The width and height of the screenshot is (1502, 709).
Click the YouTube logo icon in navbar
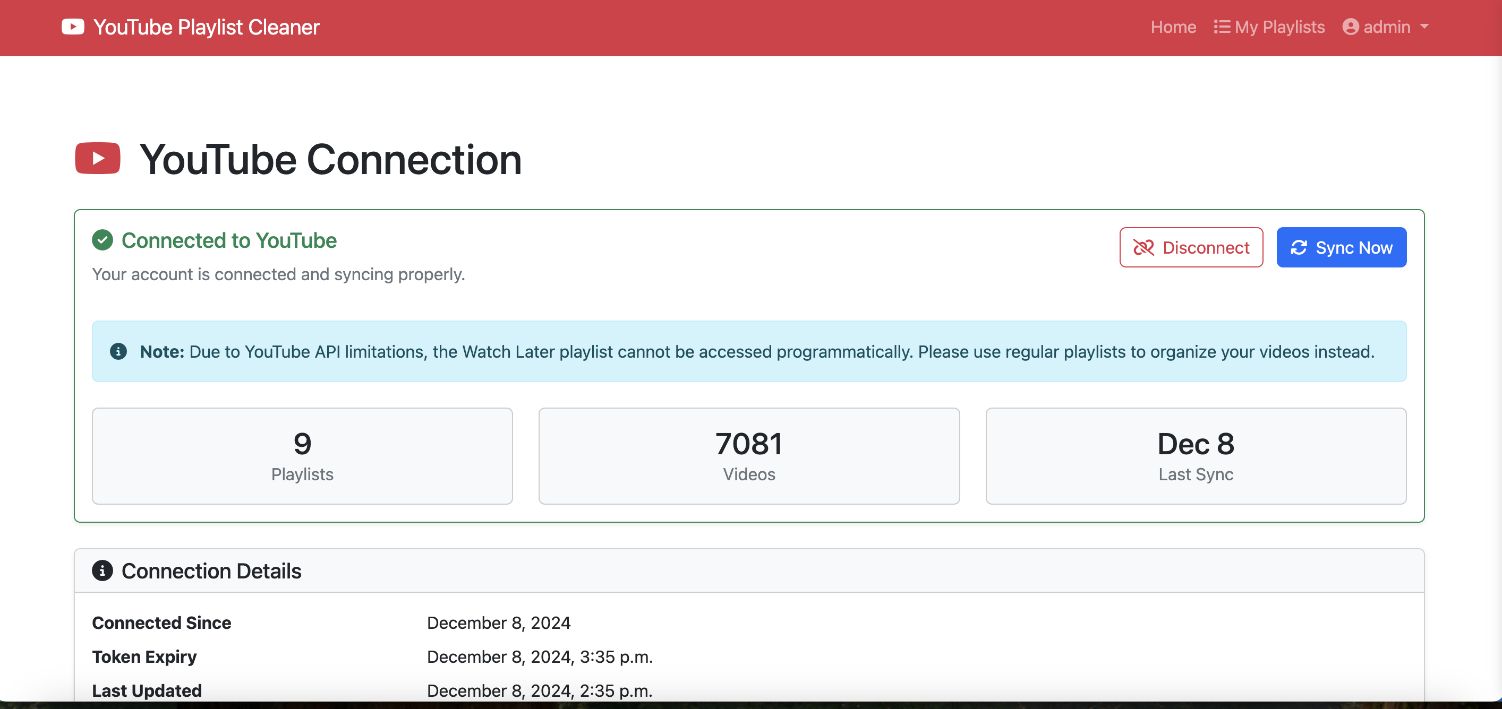pyautogui.click(x=73, y=27)
